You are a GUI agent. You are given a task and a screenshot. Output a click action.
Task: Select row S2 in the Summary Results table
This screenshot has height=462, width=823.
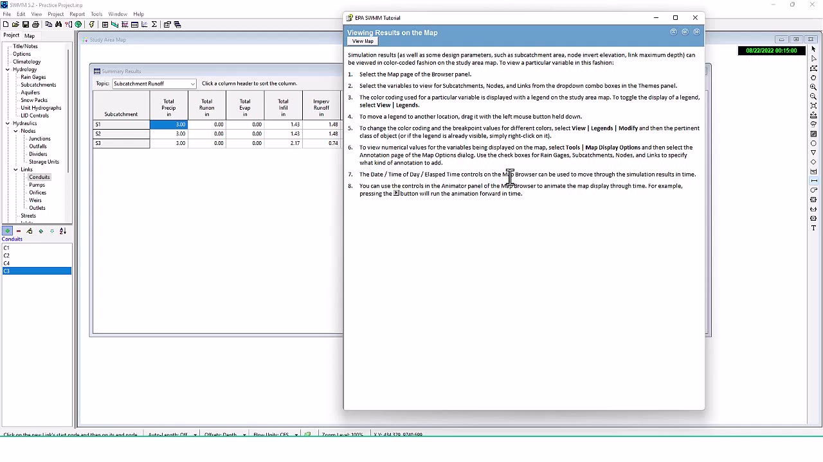coord(121,133)
